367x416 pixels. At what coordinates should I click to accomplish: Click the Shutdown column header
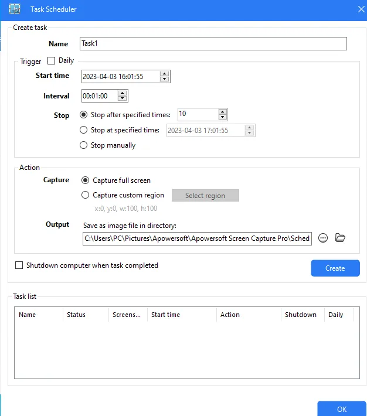(303, 315)
